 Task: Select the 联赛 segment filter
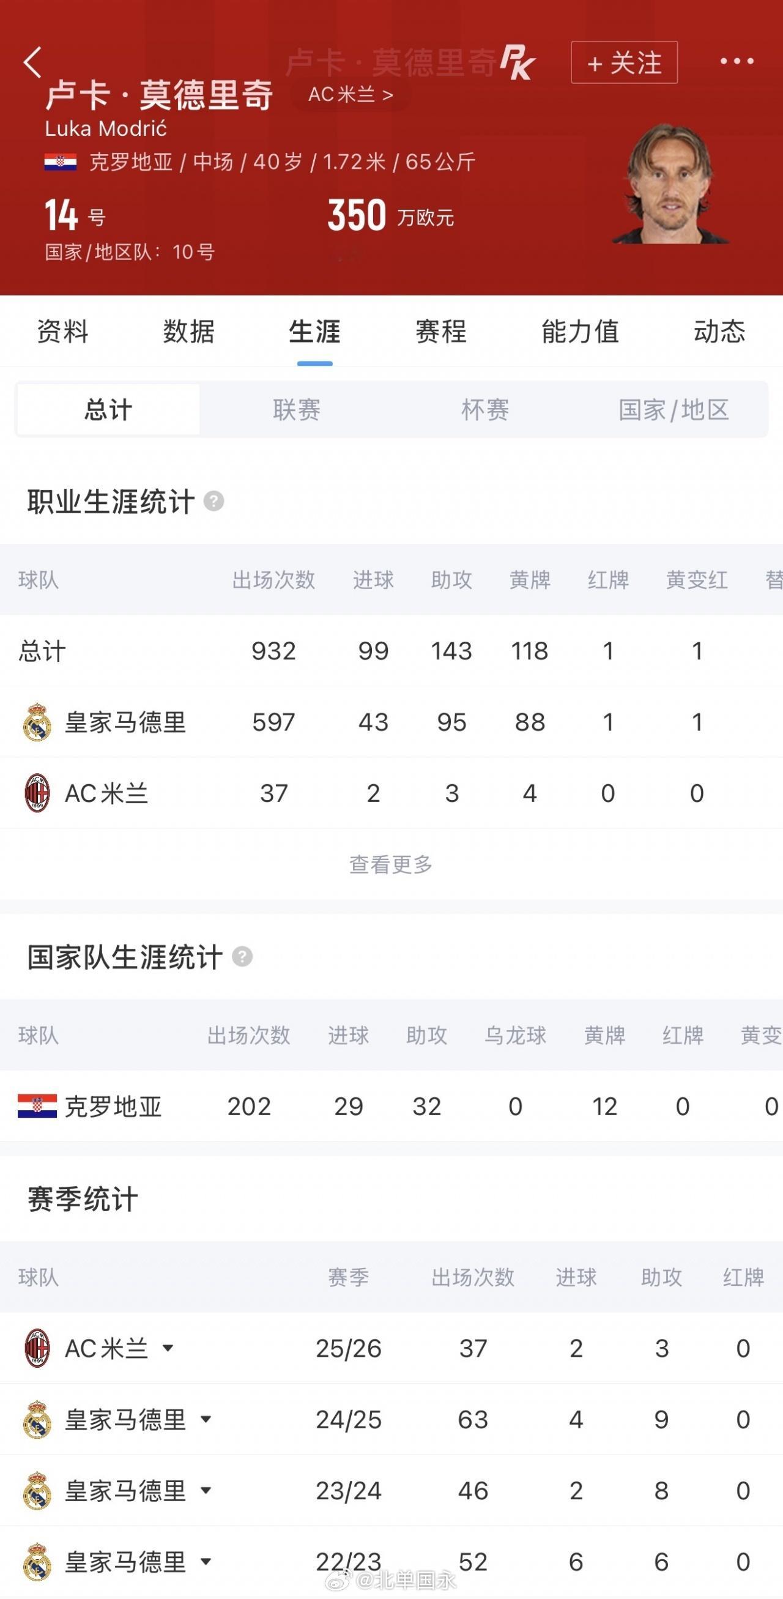click(296, 410)
